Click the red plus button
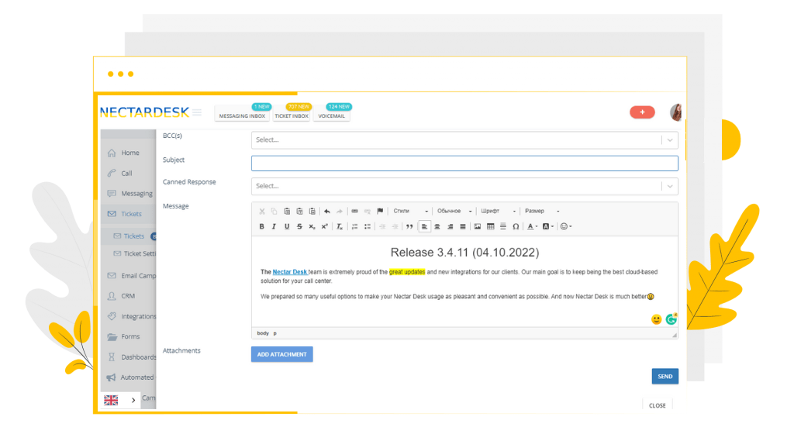The height and width of the screenshot is (427, 794). pyautogui.click(x=642, y=112)
